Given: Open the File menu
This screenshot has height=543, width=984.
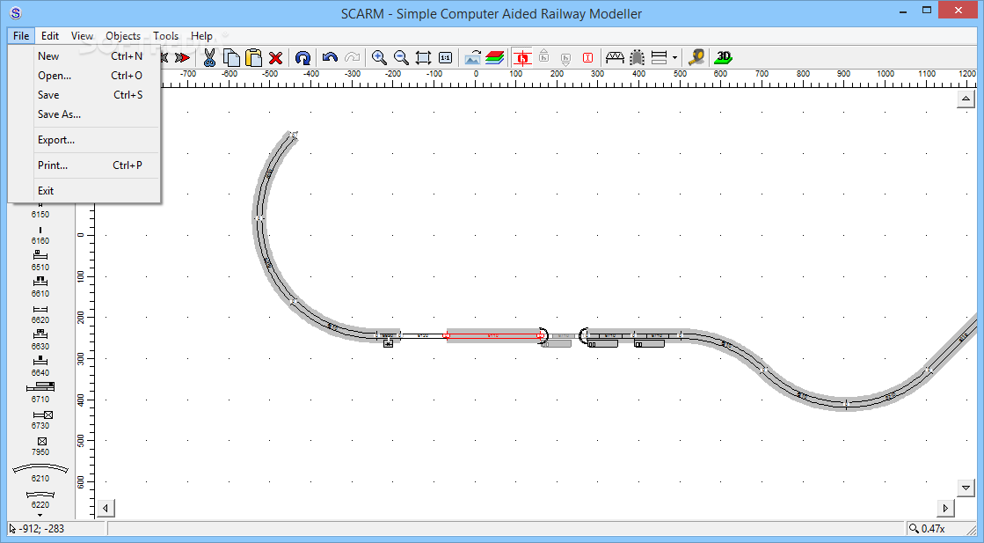Looking at the screenshot, I should [21, 36].
